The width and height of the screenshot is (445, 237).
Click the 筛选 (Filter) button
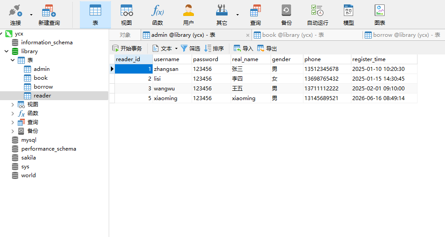(x=190, y=48)
